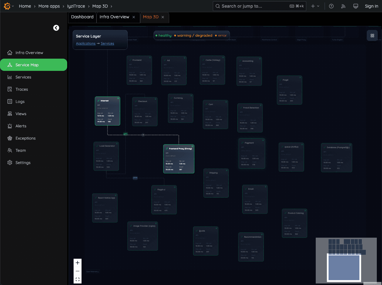Expand the Grafana logo chevron menu
382x285 pixels.
tap(13, 6)
